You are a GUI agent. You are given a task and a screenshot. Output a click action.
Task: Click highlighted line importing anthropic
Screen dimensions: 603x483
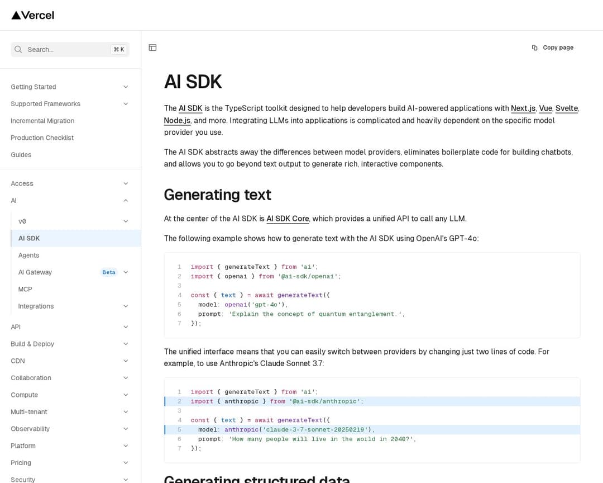click(372, 401)
